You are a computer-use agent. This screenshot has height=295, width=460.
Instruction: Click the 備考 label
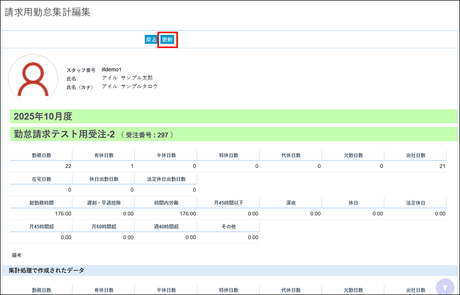pos(16,255)
